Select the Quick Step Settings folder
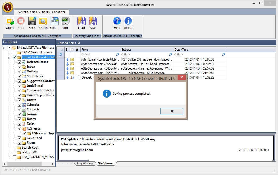The image size is (278, 175). point(40,95)
